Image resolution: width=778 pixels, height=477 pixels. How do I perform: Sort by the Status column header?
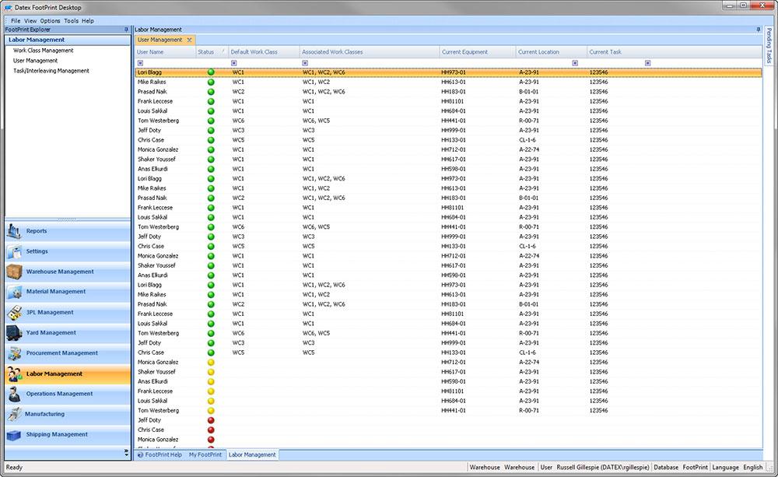click(x=206, y=52)
